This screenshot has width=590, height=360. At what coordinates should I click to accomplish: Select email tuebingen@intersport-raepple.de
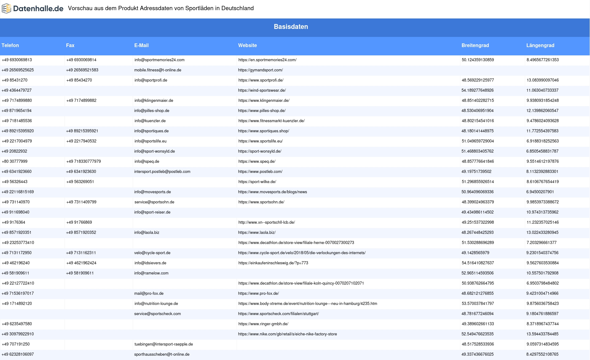[164, 344]
